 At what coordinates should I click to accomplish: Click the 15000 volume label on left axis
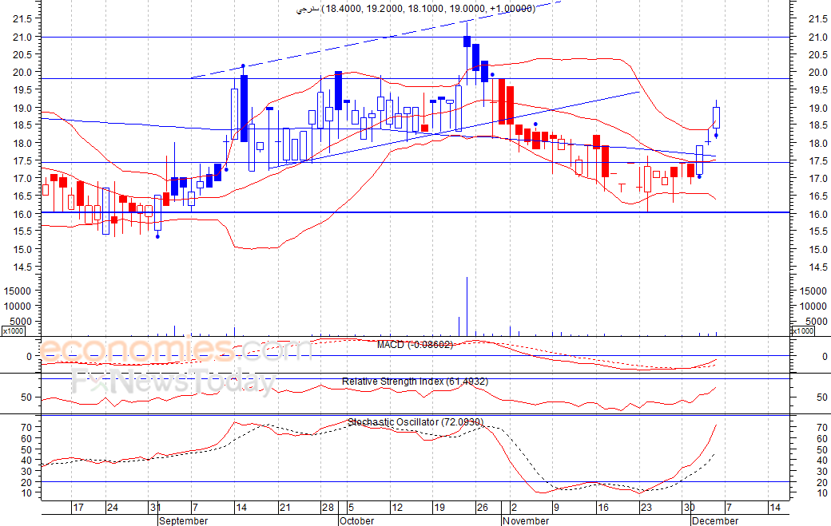(x=18, y=292)
